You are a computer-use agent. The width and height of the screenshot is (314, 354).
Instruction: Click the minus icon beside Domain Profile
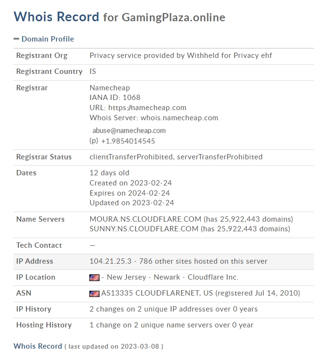[x=16, y=39]
